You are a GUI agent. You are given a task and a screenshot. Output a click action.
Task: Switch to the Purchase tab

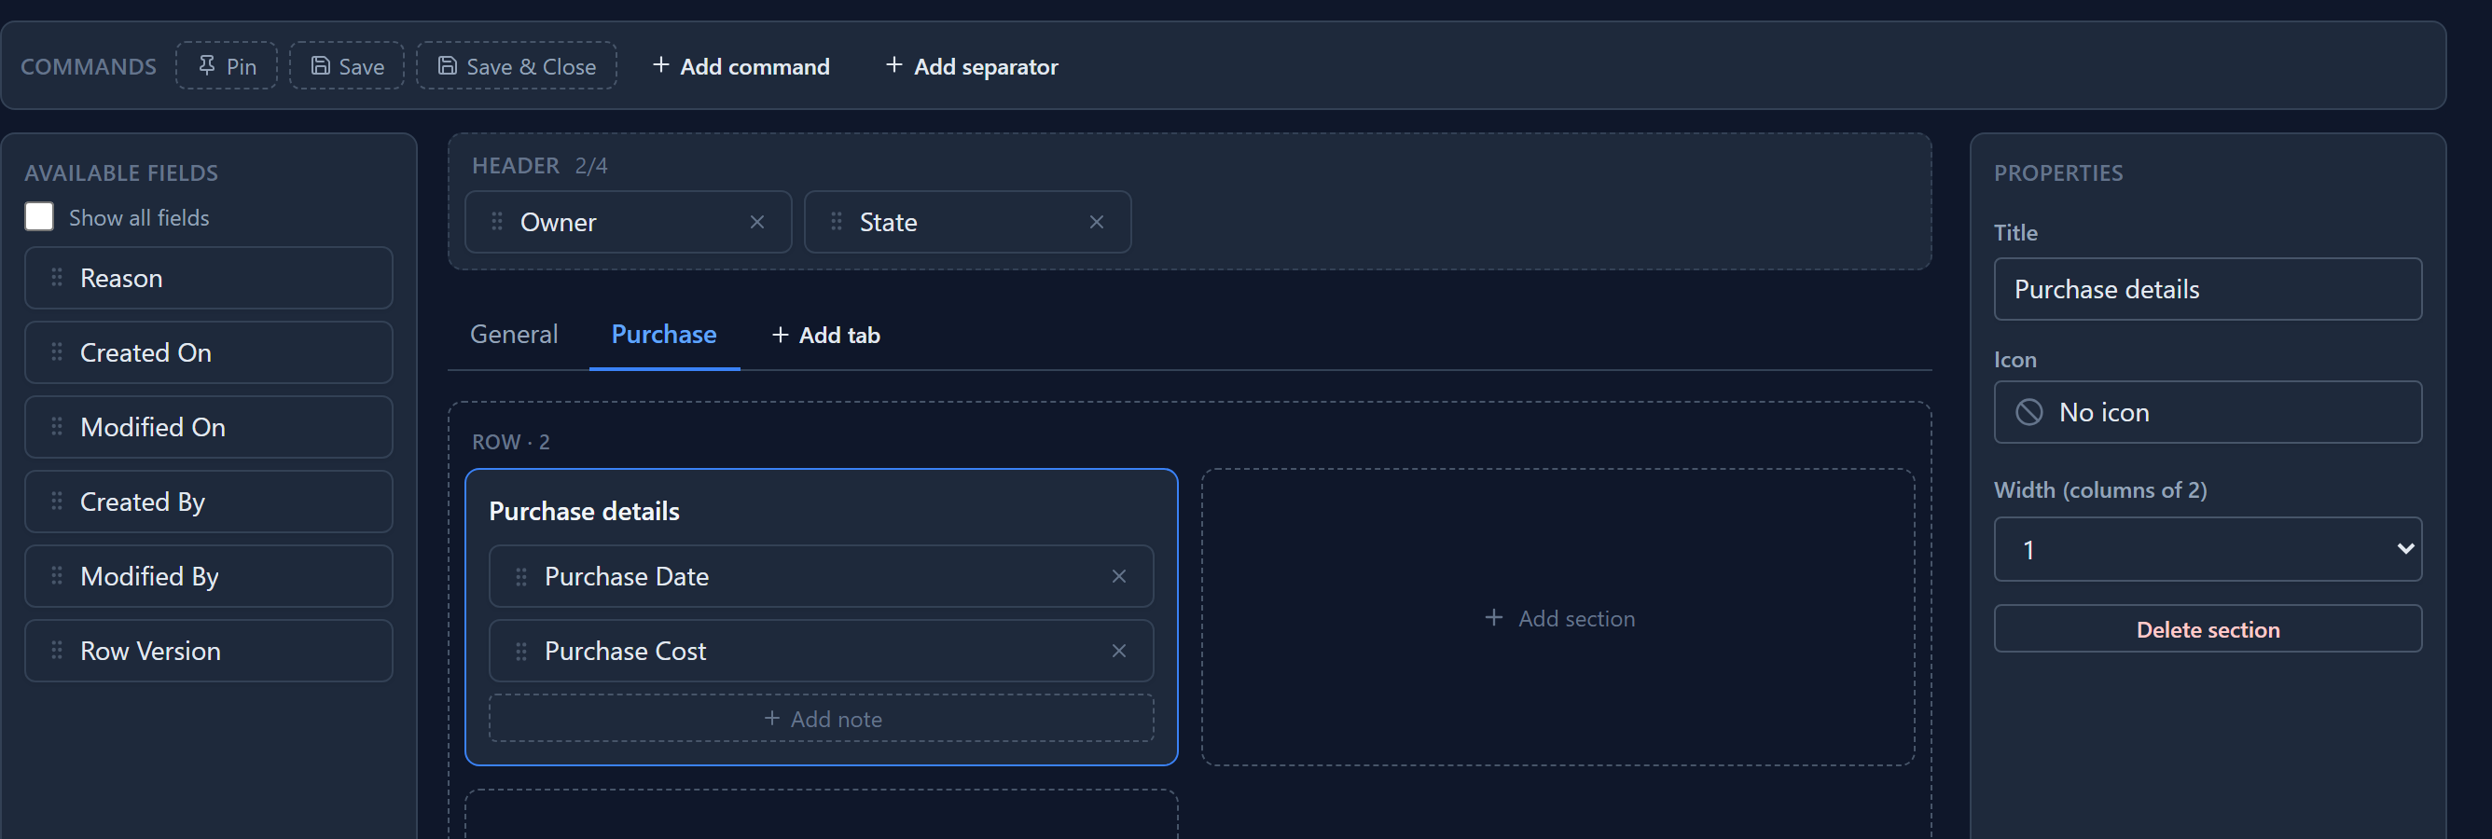[x=664, y=335]
